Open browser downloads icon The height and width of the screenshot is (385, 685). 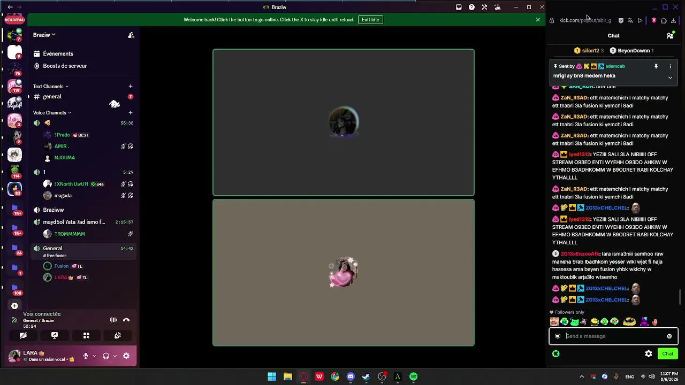pyautogui.click(x=673, y=20)
